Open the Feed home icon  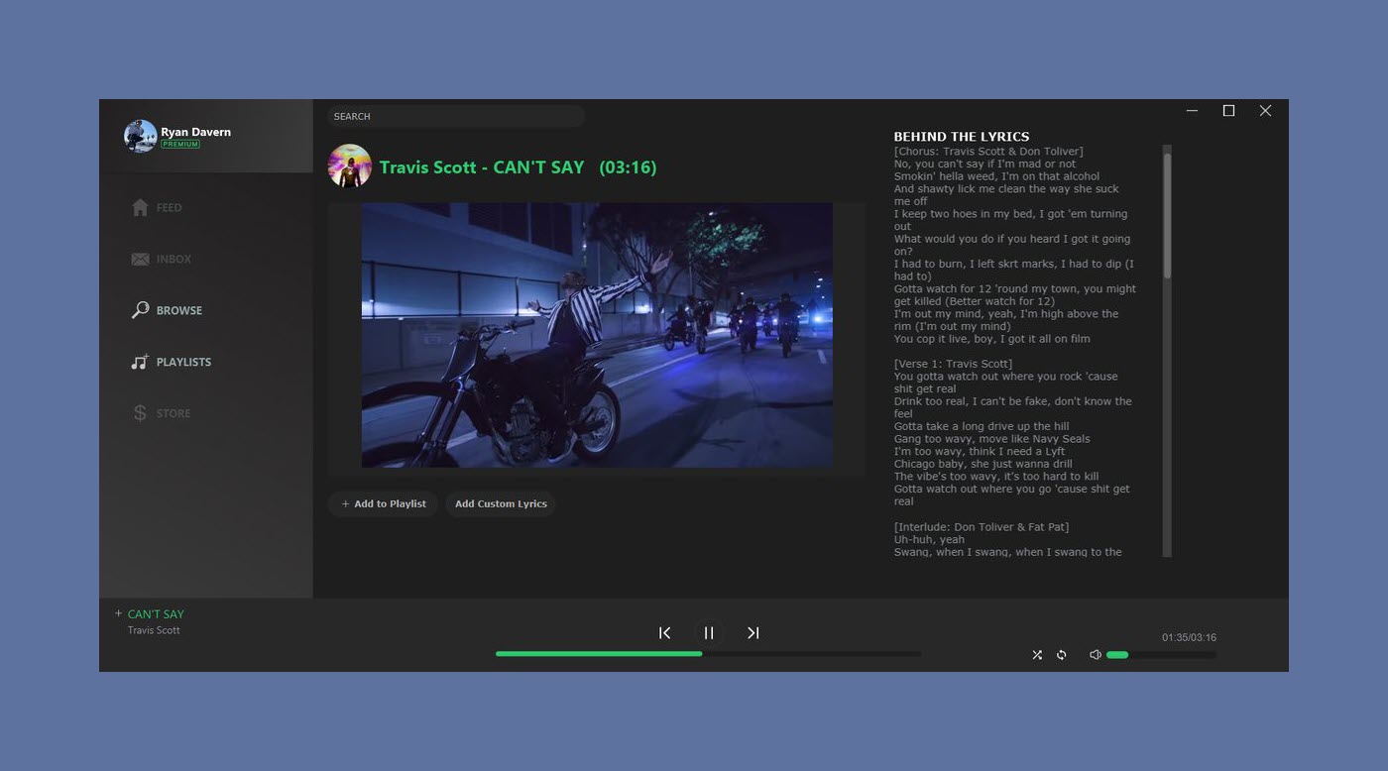click(140, 207)
